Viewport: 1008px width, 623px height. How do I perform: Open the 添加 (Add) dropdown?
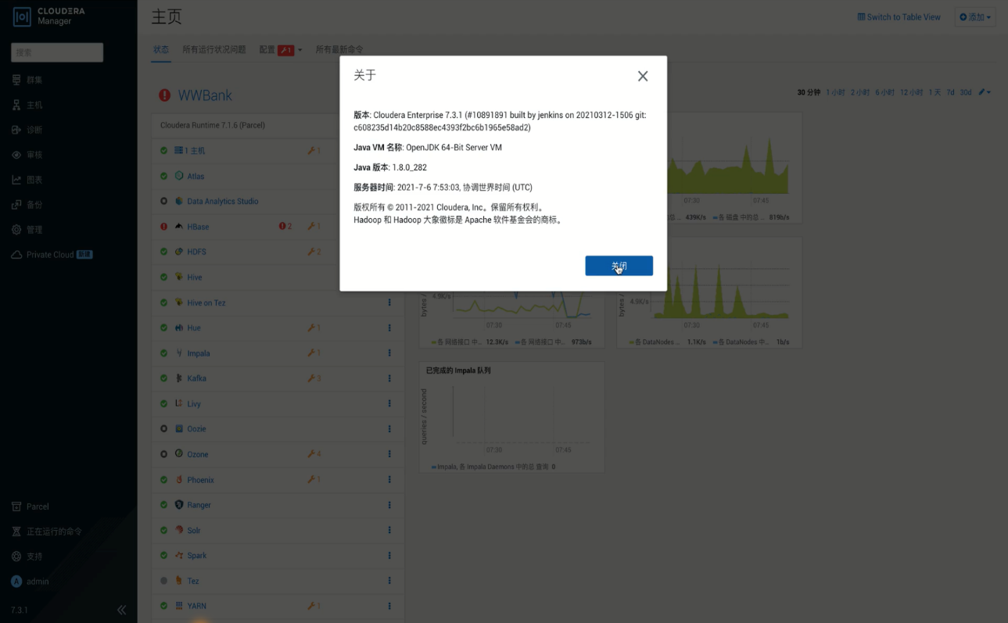[974, 16]
